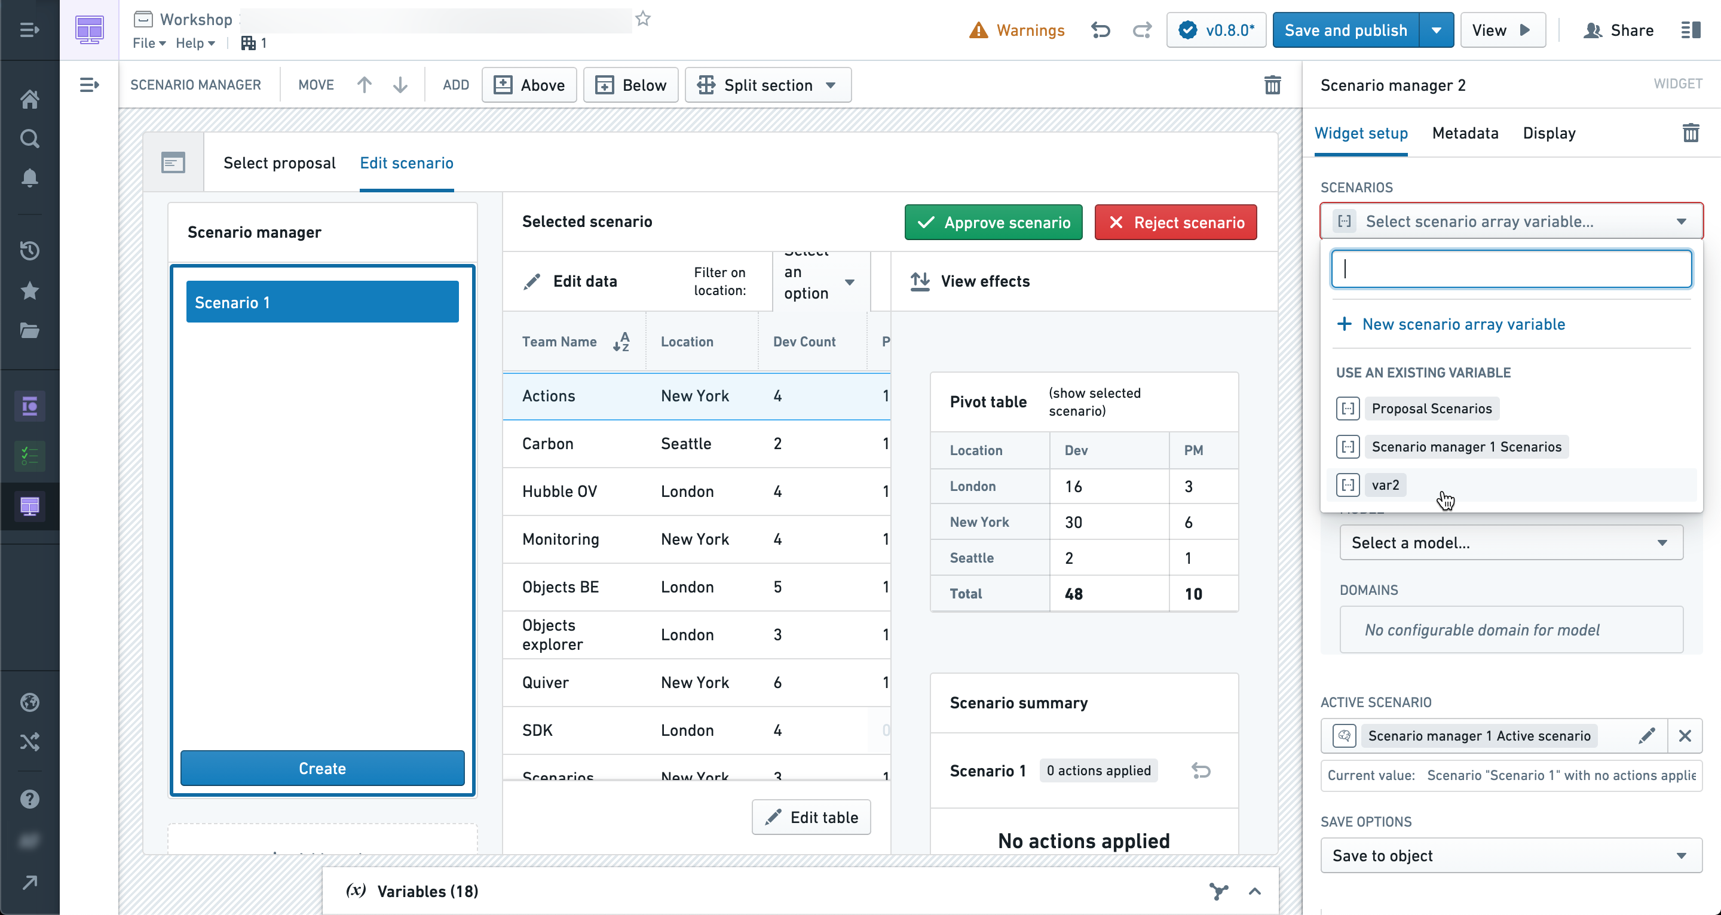Click the undo arrow in header
1721x915 pixels.
tap(1100, 30)
